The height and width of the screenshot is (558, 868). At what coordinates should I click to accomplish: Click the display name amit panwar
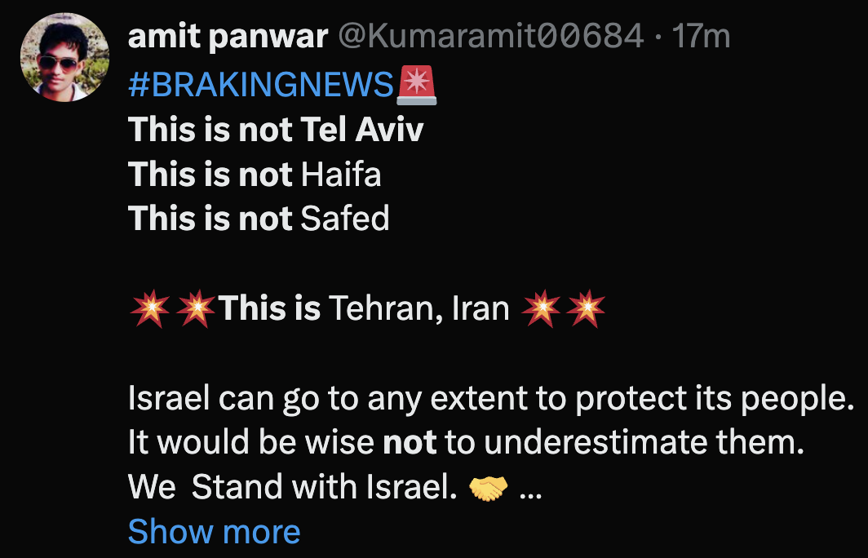228,37
